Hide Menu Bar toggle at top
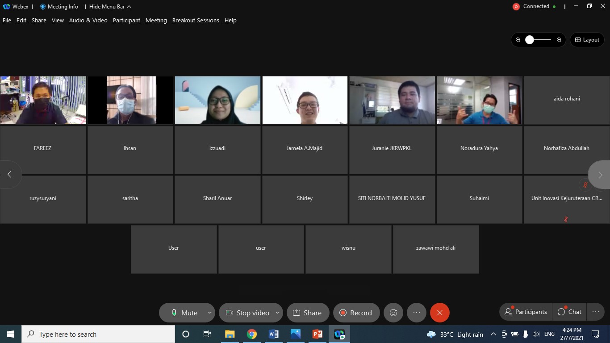The height and width of the screenshot is (343, 610). [x=110, y=7]
